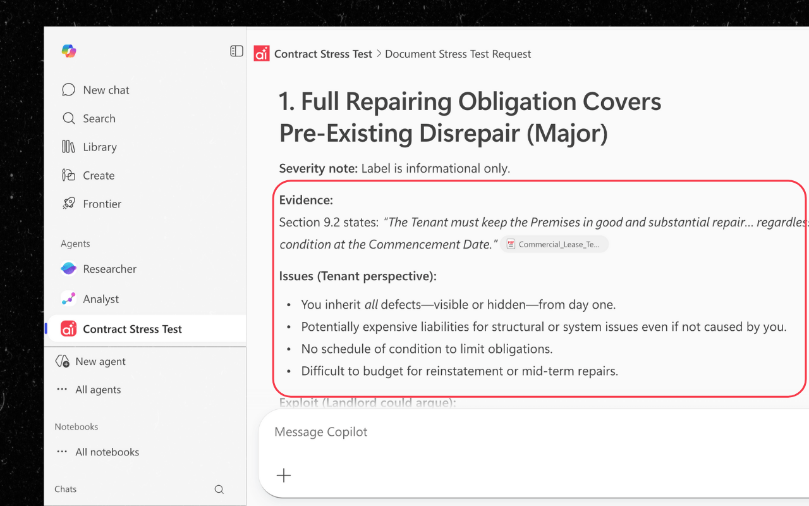Viewport: 809px width, 506px height.
Task: Click plus button to add attachment
Action: pos(284,476)
